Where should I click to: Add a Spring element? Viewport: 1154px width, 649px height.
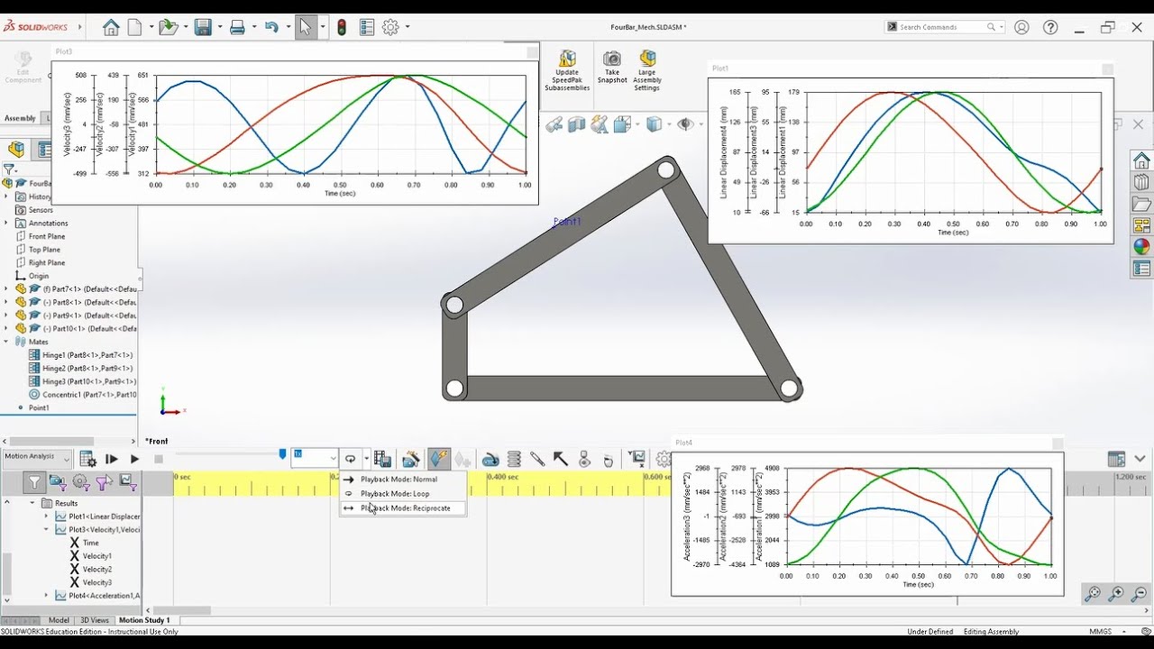coord(514,459)
